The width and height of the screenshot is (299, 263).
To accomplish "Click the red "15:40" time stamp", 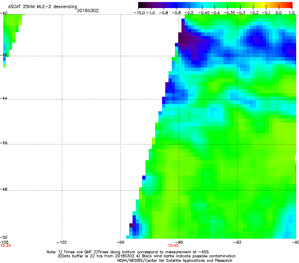I will tap(173, 246).
